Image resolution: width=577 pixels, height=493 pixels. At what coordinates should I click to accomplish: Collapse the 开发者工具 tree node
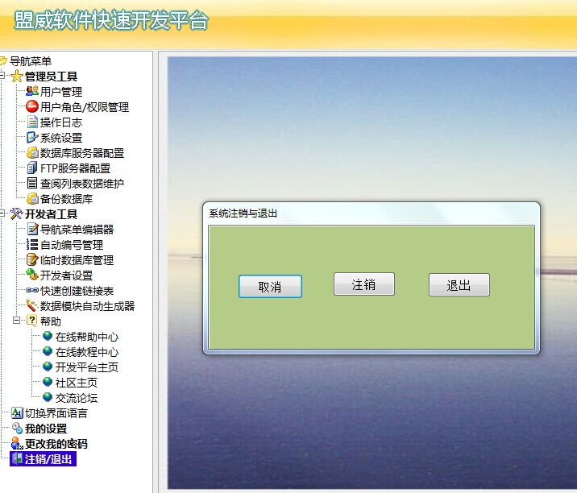tap(2, 213)
